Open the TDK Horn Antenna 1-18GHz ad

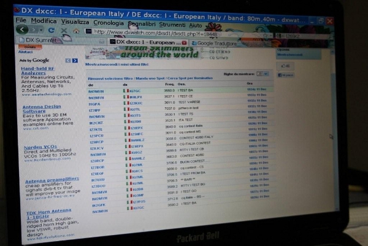pos(48,213)
